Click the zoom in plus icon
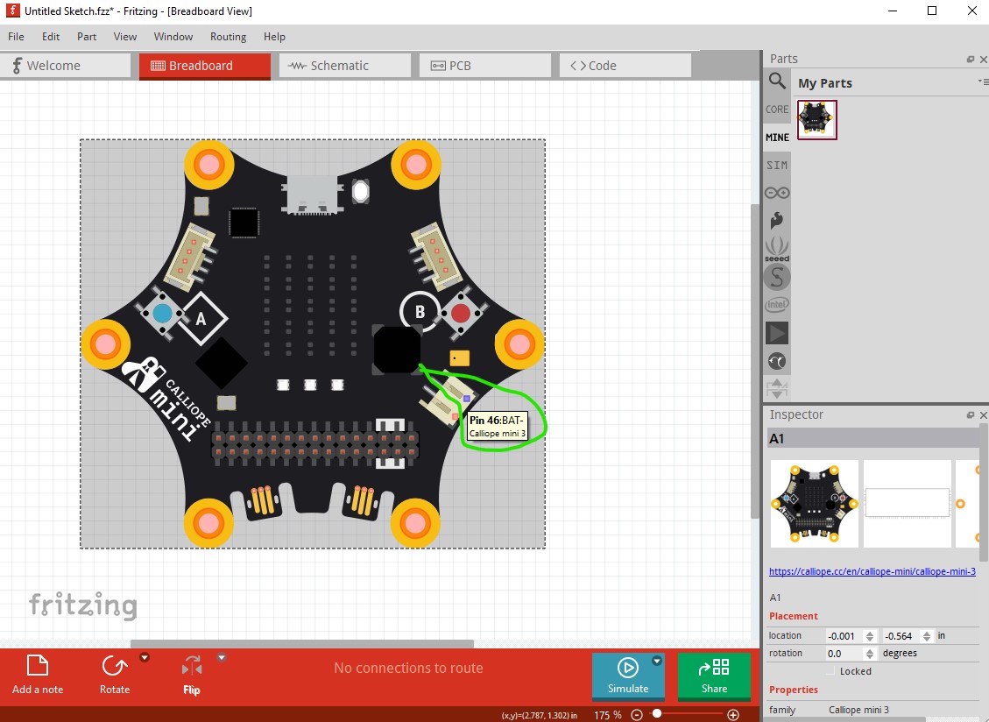 pyautogui.click(x=733, y=714)
